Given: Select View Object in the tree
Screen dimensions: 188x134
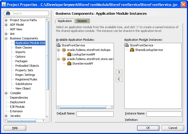Looking at the screenshot, I should [23, 88].
